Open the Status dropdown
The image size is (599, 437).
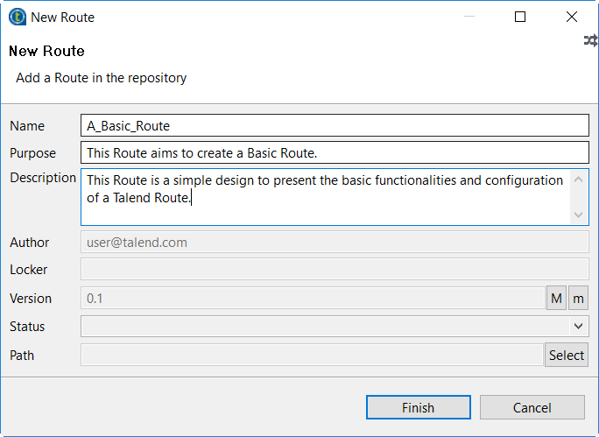click(x=333, y=327)
